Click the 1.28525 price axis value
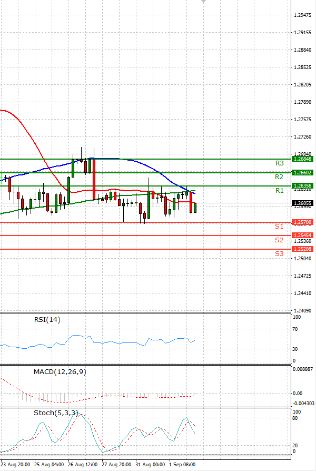The height and width of the screenshot is (471, 316). (x=303, y=67)
